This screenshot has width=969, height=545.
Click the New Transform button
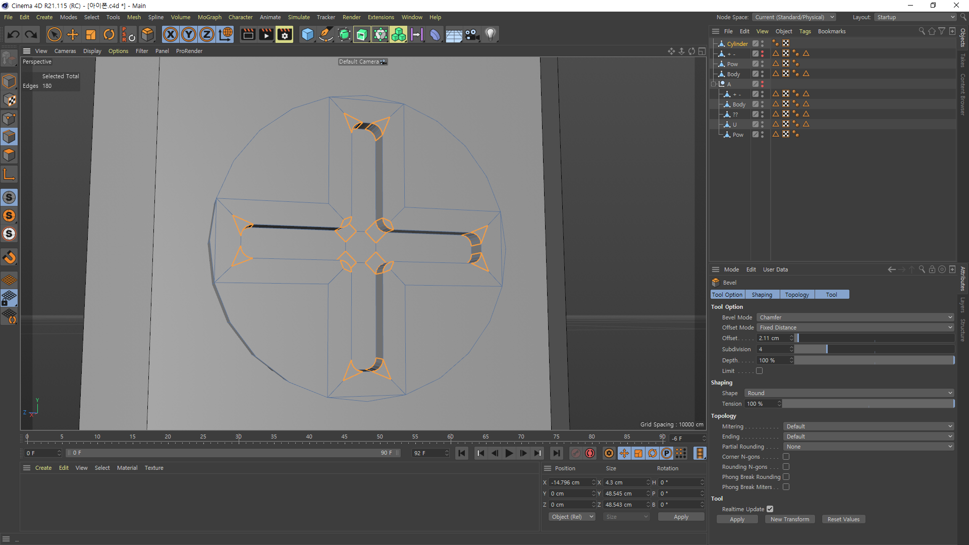(x=789, y=519)
